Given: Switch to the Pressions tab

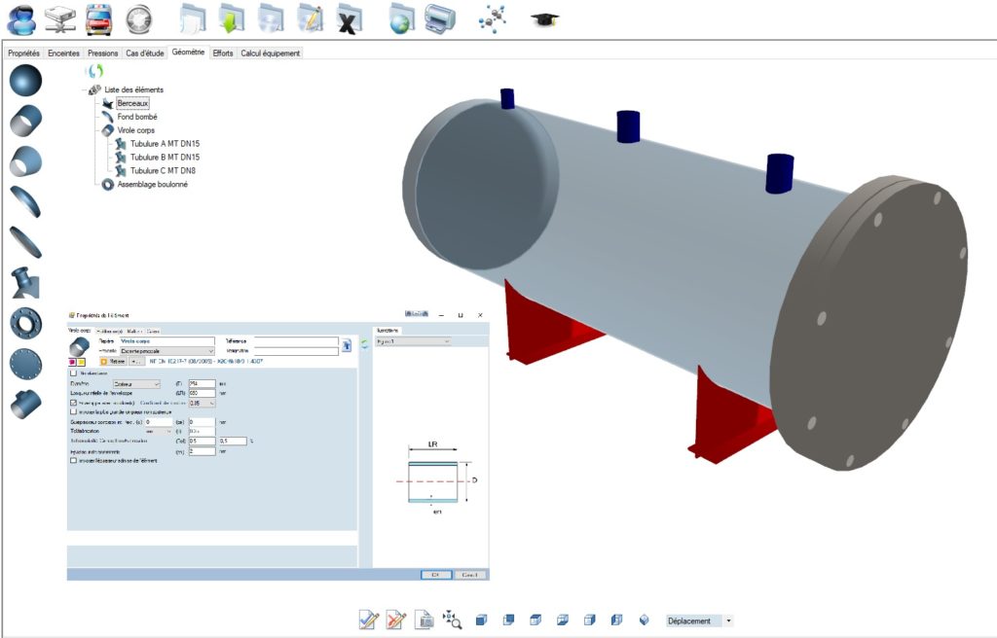Looking at the screenshot, I should [x=102, y=53].
